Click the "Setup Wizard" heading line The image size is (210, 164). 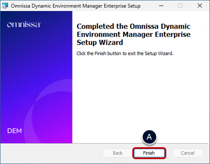point(100,42)
